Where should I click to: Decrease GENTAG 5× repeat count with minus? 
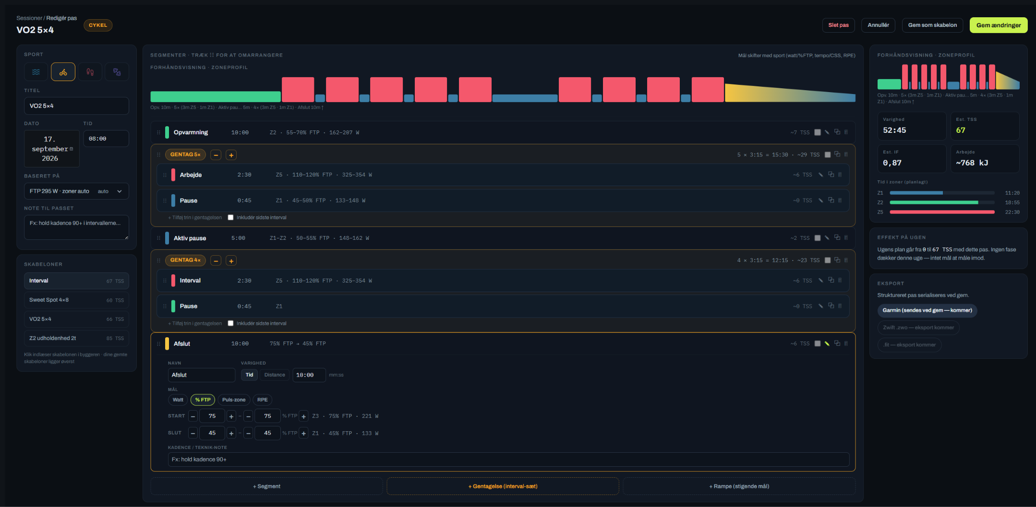click(216, 155)
